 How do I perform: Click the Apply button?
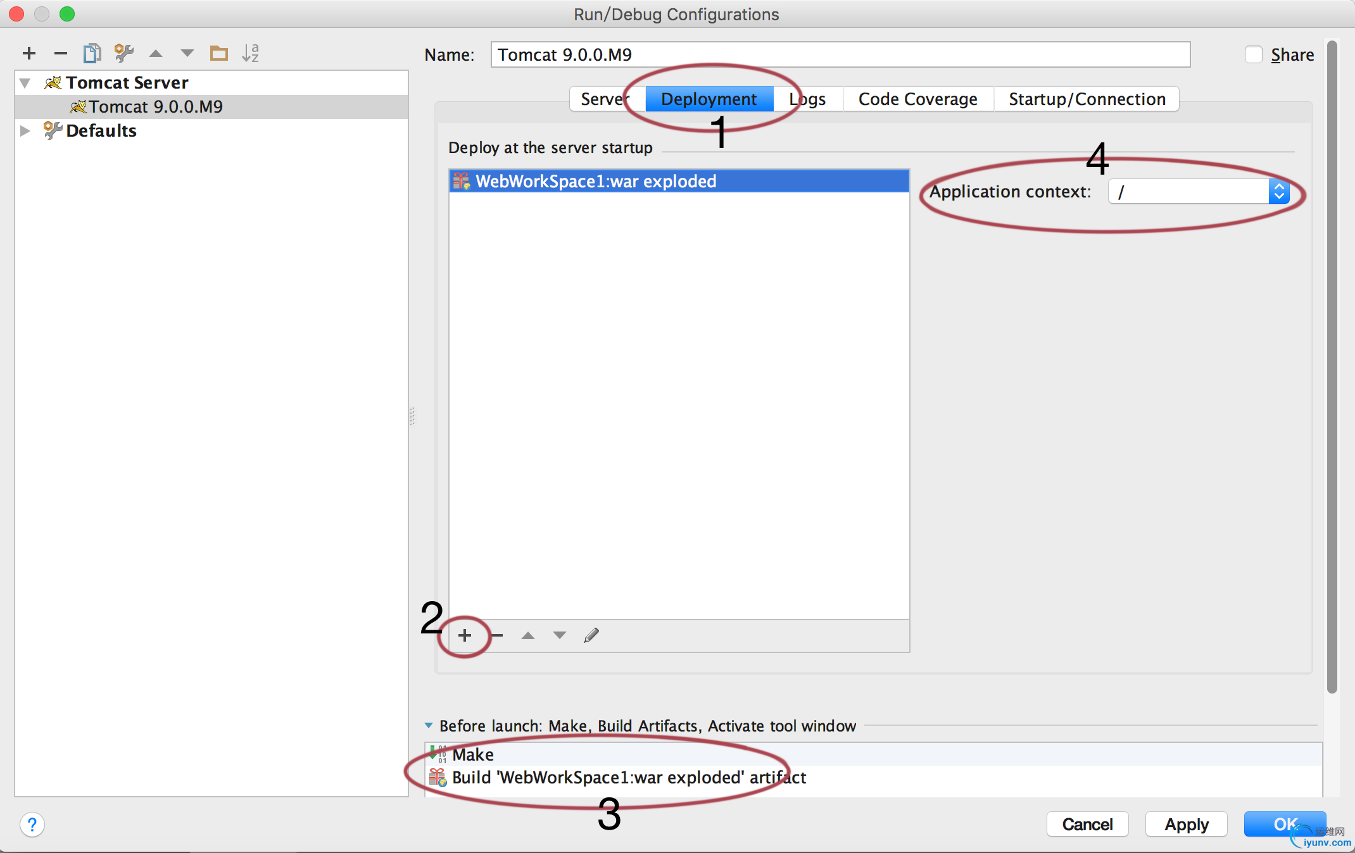[1186, 824]
